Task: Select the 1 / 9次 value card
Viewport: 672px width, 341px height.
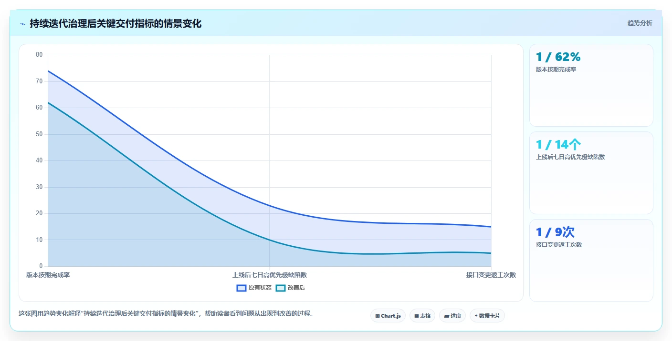Action: coord(591,261)
